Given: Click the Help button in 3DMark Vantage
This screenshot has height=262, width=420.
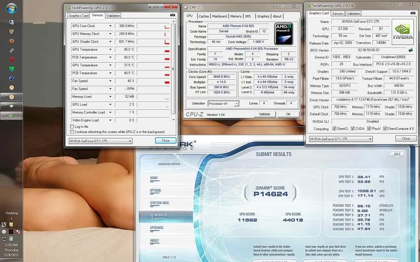Looking at the screenshot, I should pyautogui.click(x=397, y=154).
